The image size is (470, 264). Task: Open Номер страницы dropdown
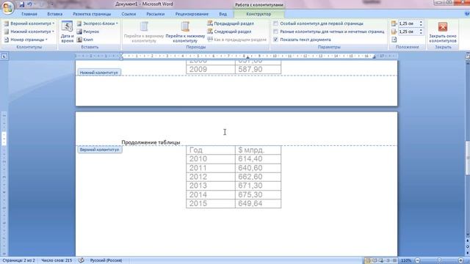pos(26,40)
